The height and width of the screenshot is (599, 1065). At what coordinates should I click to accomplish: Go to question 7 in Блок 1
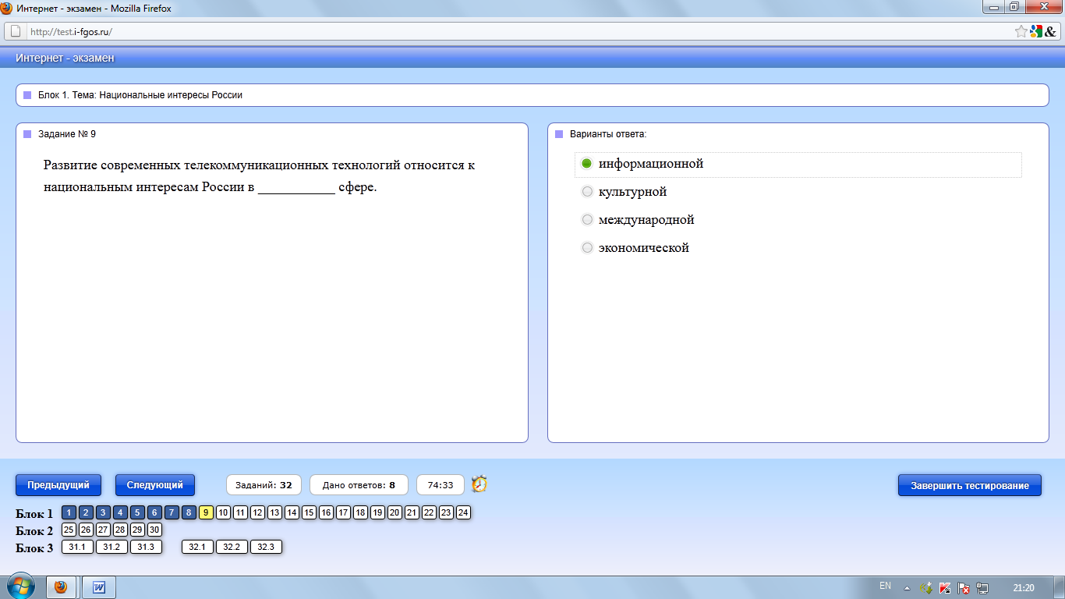click(x=172, y=512)
